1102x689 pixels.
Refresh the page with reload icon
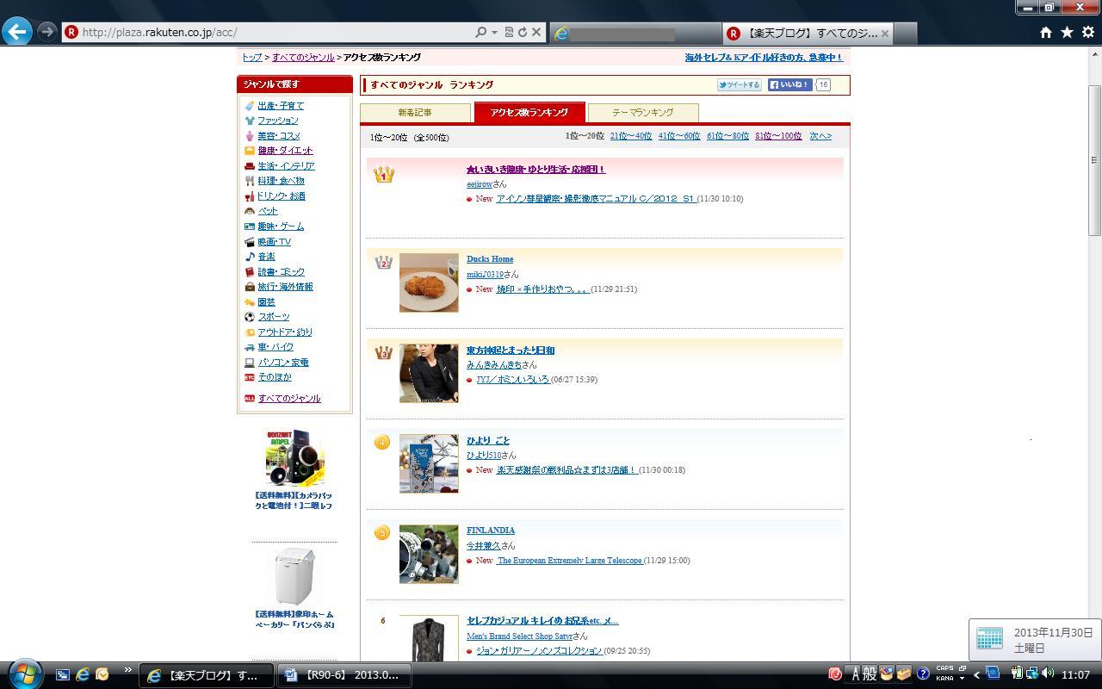coord(522,32)
